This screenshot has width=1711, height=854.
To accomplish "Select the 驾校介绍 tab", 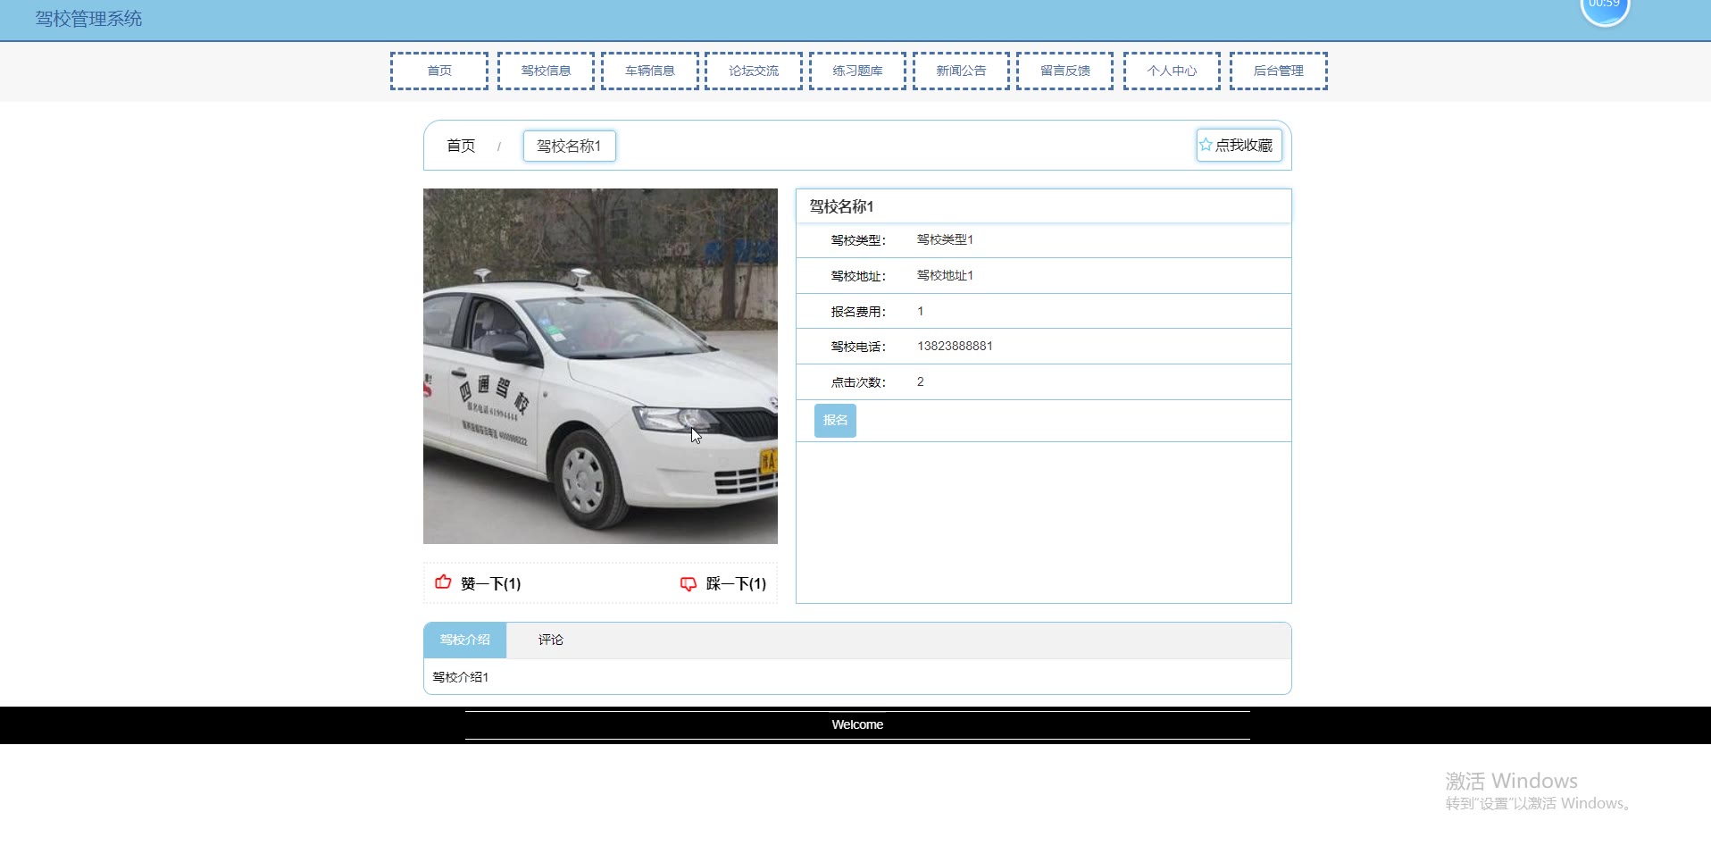I will click(x=464, y=640).
